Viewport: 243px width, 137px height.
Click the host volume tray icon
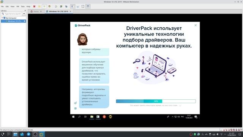tap(218, 134)
